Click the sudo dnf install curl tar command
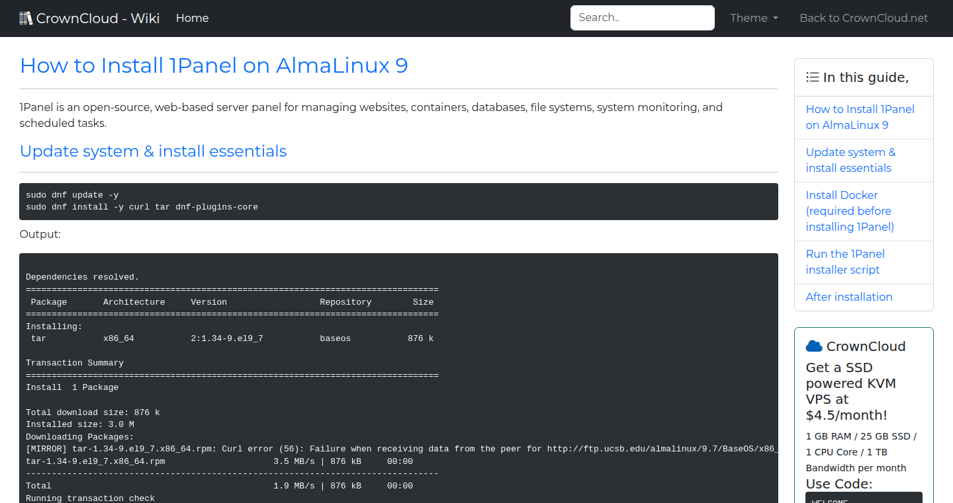The width and height of the screenshot is (953, 503). (x=142, y=207)
